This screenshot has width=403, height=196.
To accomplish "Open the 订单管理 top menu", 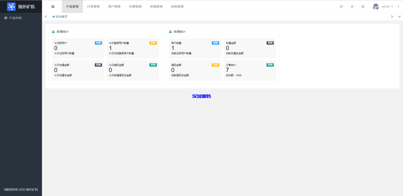I will coord(93,7).
